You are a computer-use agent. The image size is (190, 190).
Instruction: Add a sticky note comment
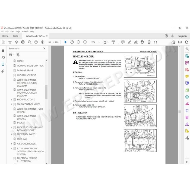click(x=123, y=42)
